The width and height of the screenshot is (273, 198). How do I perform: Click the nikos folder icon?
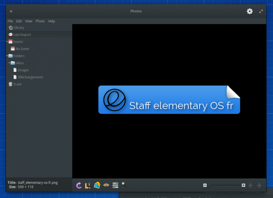[x=13, y=63]
